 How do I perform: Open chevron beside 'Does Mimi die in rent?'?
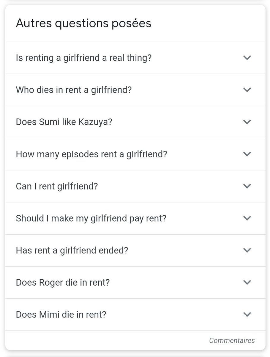tap(247, 314)
